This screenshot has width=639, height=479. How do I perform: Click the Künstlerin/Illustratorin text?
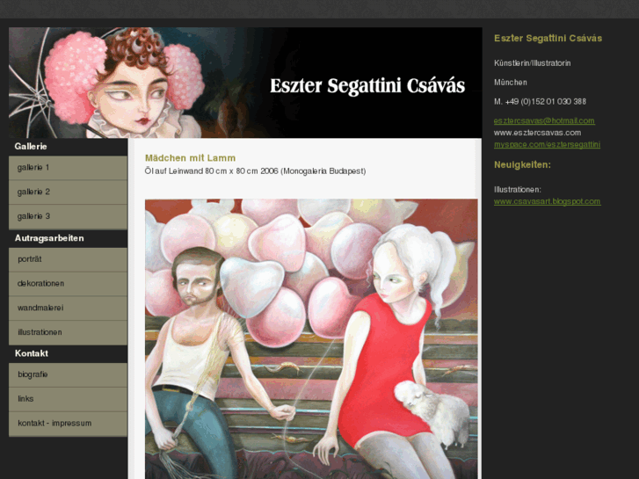(533, 63)
